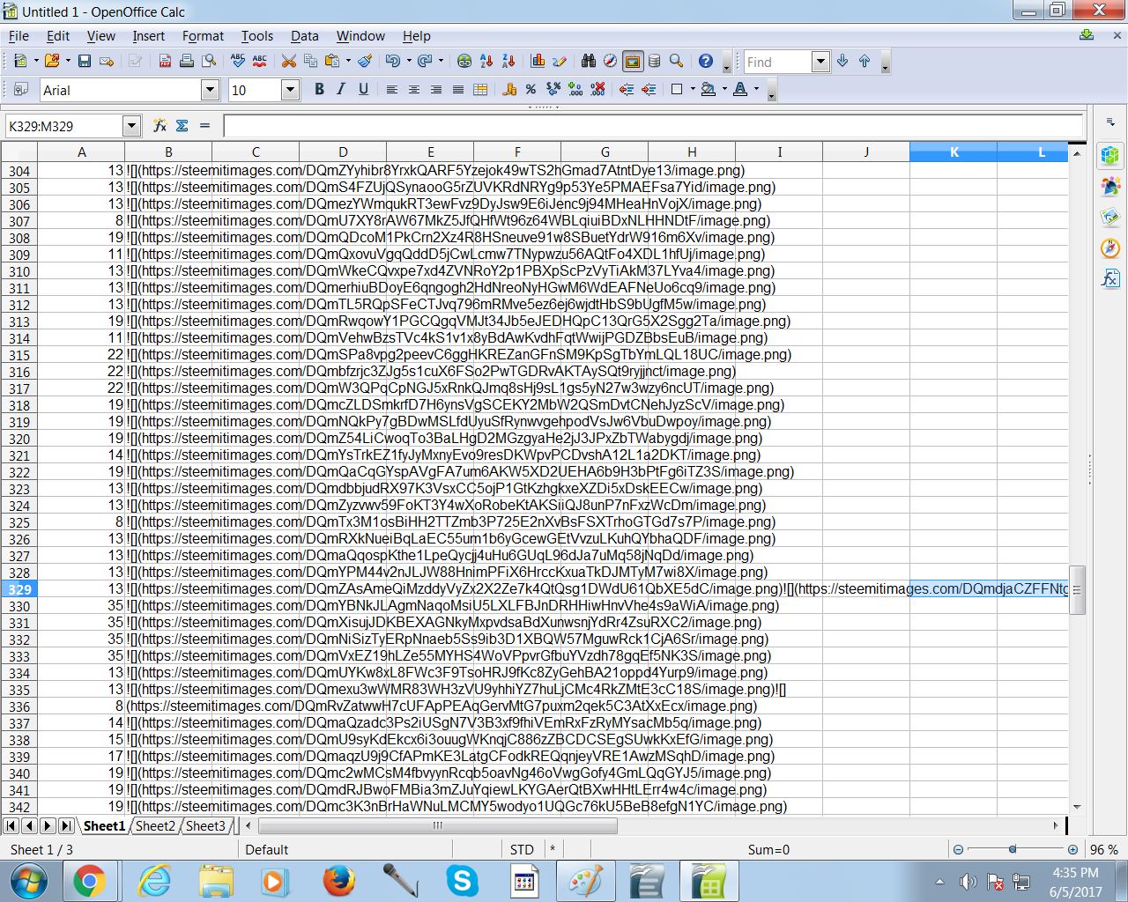Open the File menu
The width and height of the screenshot is (1128, 902).
19,36
